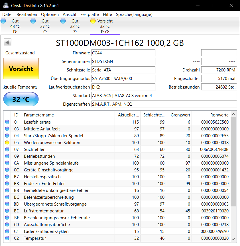
Task: Click the ID column header
Action: [x=16, y=115]
